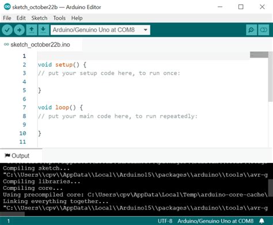The image size is (273, 225).
Task: Click on 'void loop() {' line
Action: coord(60,108)
